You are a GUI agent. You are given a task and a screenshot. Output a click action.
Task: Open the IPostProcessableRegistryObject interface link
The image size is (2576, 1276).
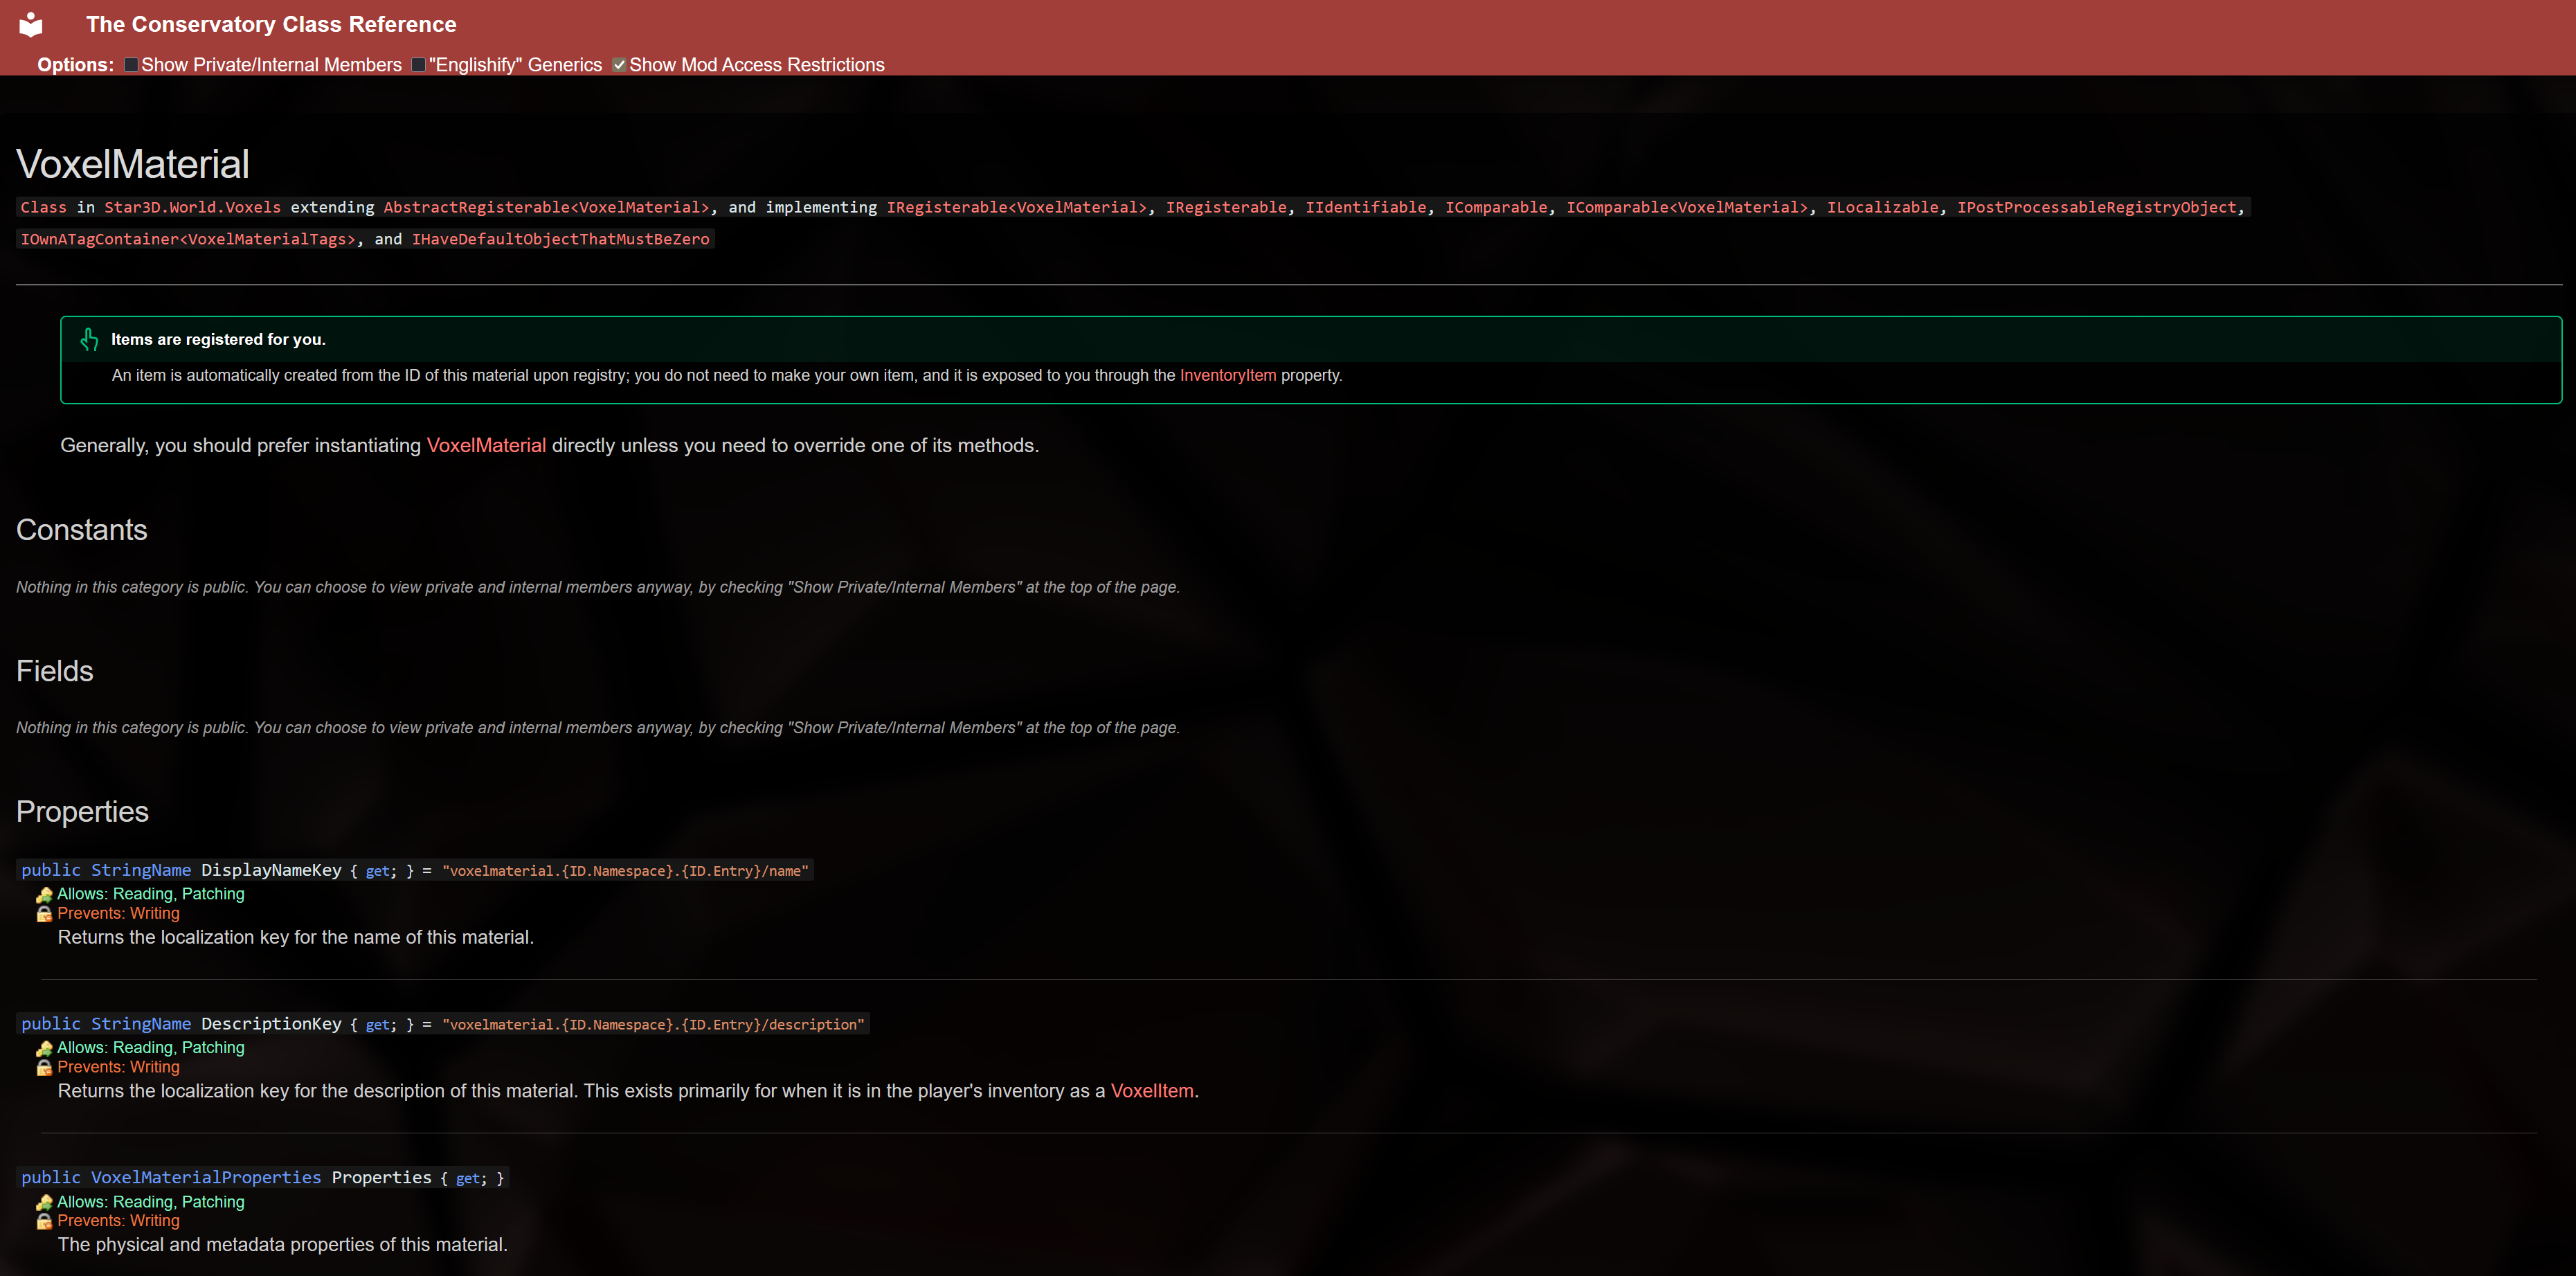click(2096, 207)
